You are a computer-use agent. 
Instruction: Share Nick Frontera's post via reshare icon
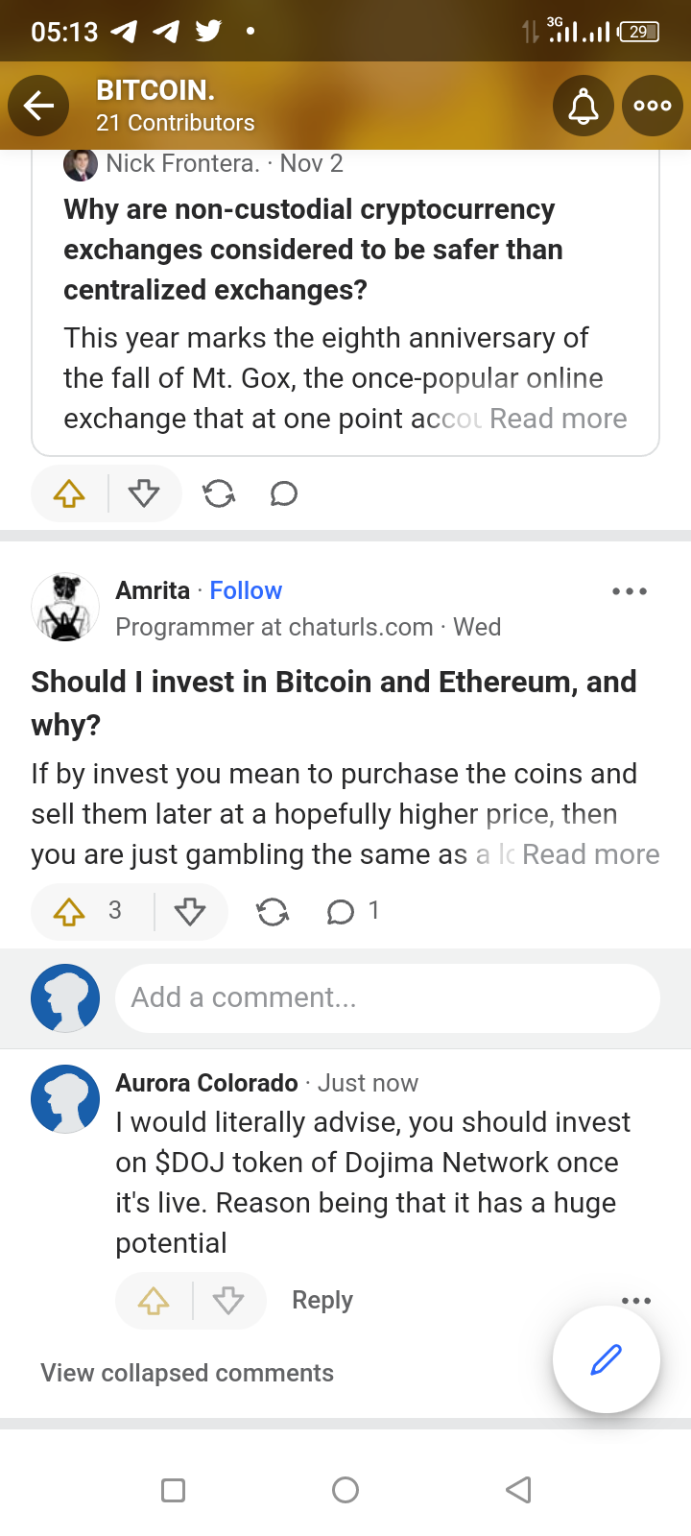click(219, 494)
